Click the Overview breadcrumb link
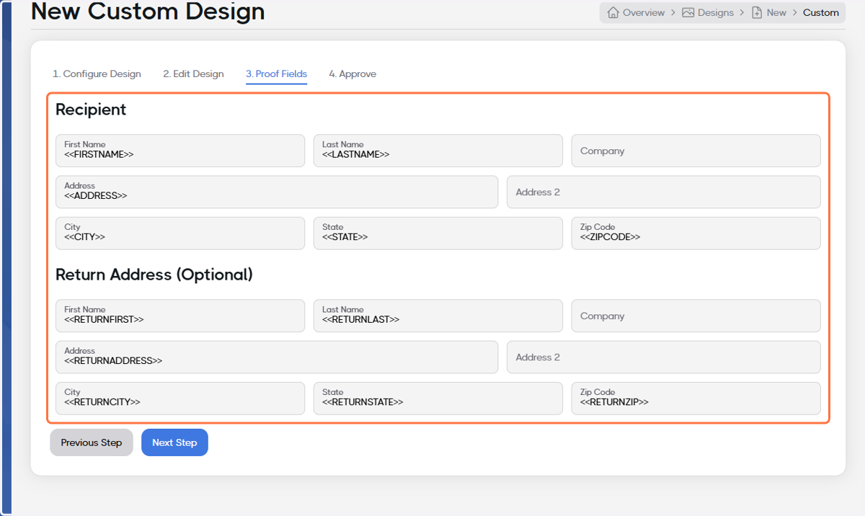The height and width of the screenshot is (516, 865). click(644, 12)
